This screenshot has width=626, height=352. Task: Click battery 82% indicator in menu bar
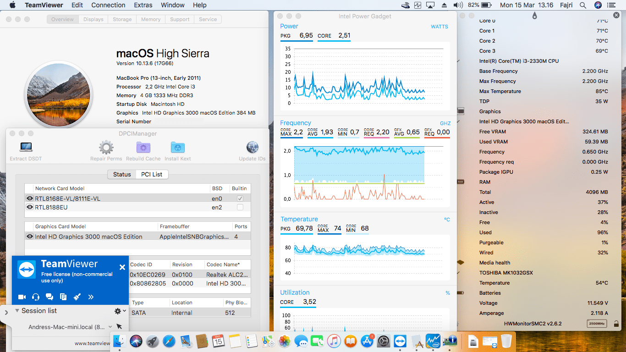tap(480, 5)
